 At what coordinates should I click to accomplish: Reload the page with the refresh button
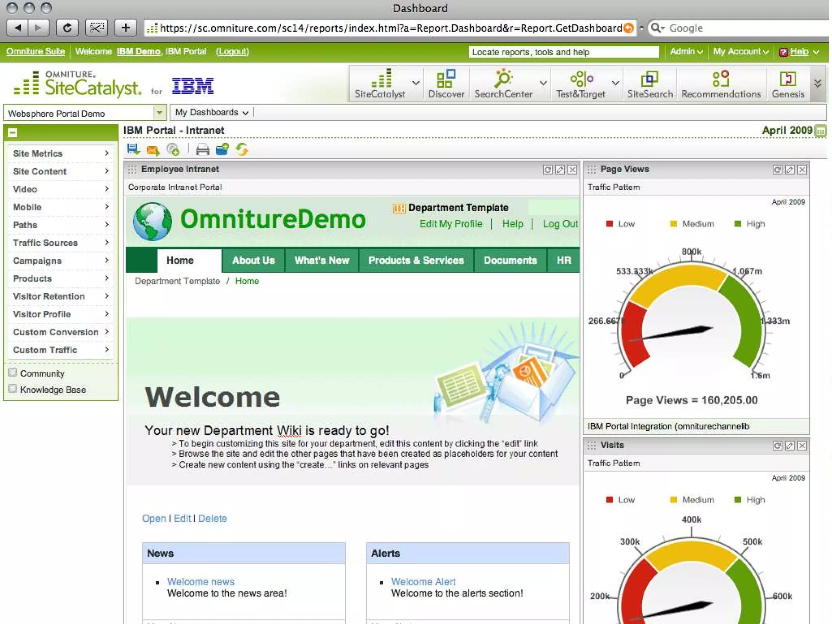tap(67, 28)
